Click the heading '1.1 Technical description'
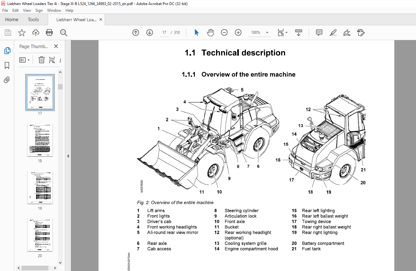The image size is (416, 271). click(235, 53)
